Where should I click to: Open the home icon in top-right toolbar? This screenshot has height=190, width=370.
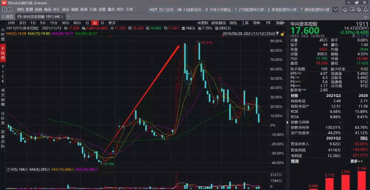click(345, 10)
